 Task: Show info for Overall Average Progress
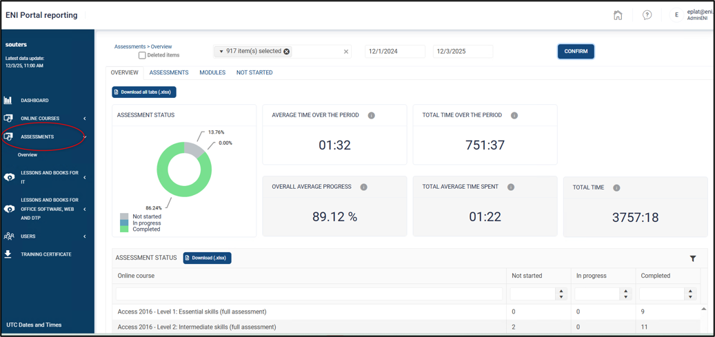pos(363,187)
